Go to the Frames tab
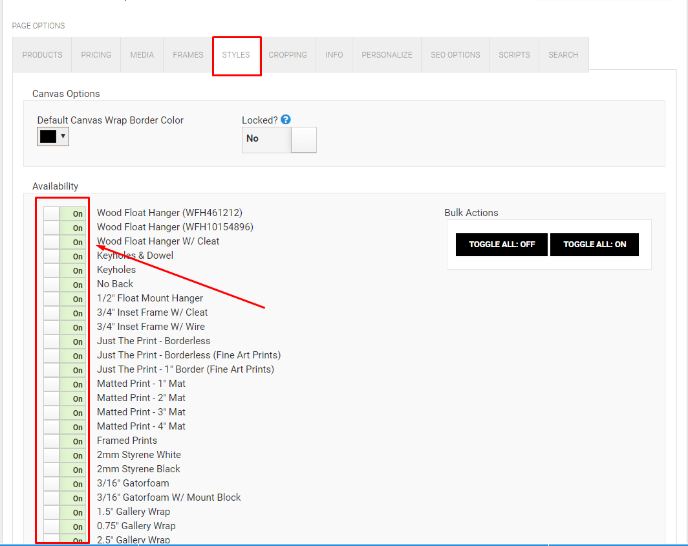This screenshot has width=688, height=546. 188,55
